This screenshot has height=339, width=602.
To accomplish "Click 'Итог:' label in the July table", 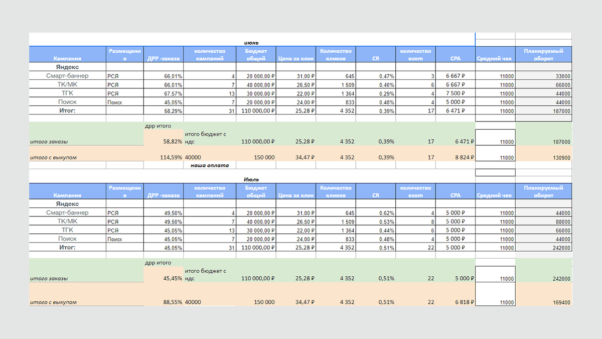I will coord(67,248).
